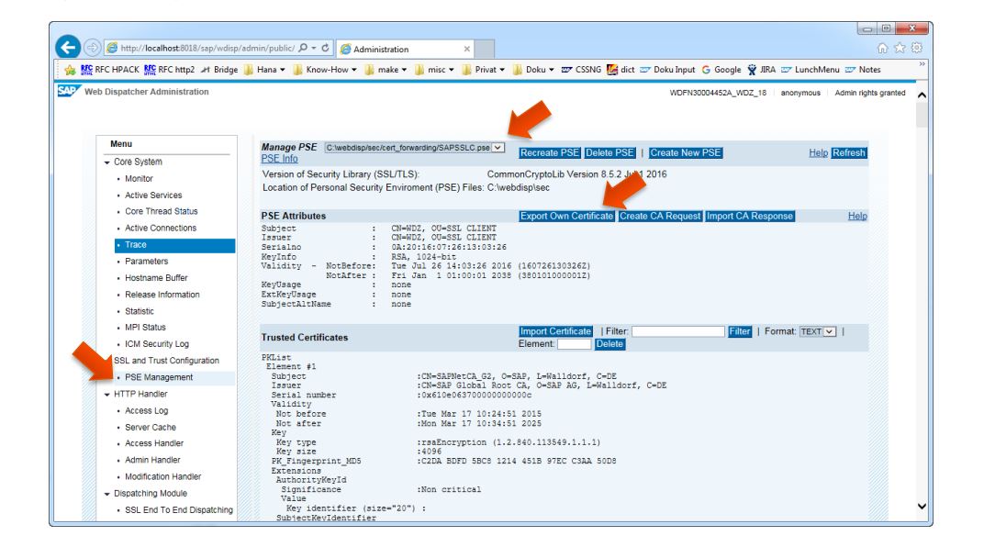
Task: Click the SAP logo
Action: (x=67, y=91)
